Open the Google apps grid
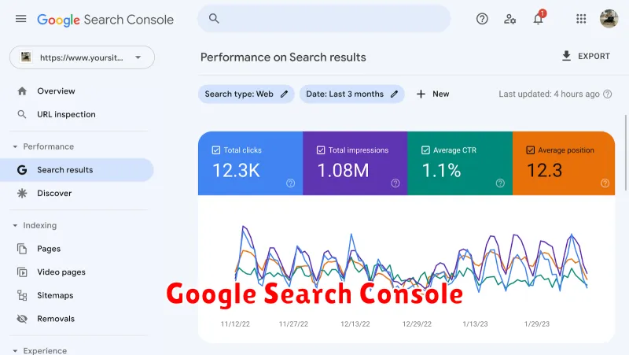629x355 pixels. (x=581, y=19)
